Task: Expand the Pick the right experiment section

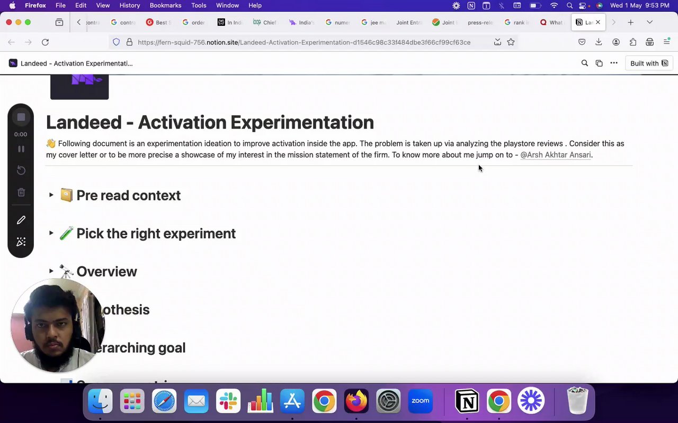Action: tap(51, 233)
